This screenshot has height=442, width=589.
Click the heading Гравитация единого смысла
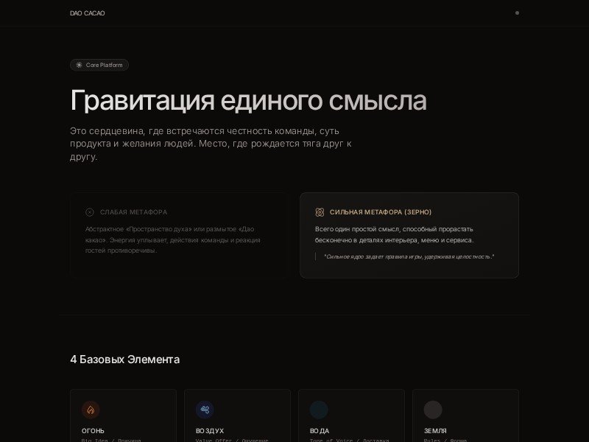[x=248, y=100]
